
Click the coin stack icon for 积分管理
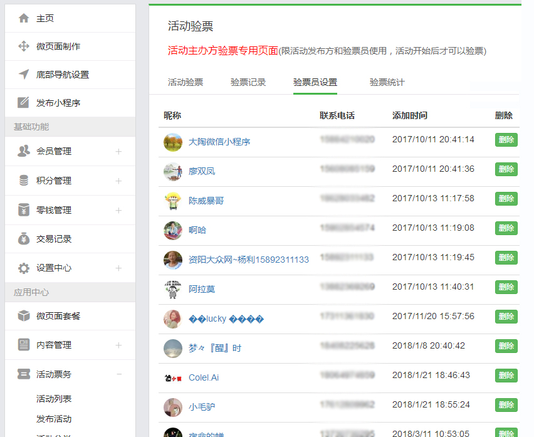[x=24, y=181]
